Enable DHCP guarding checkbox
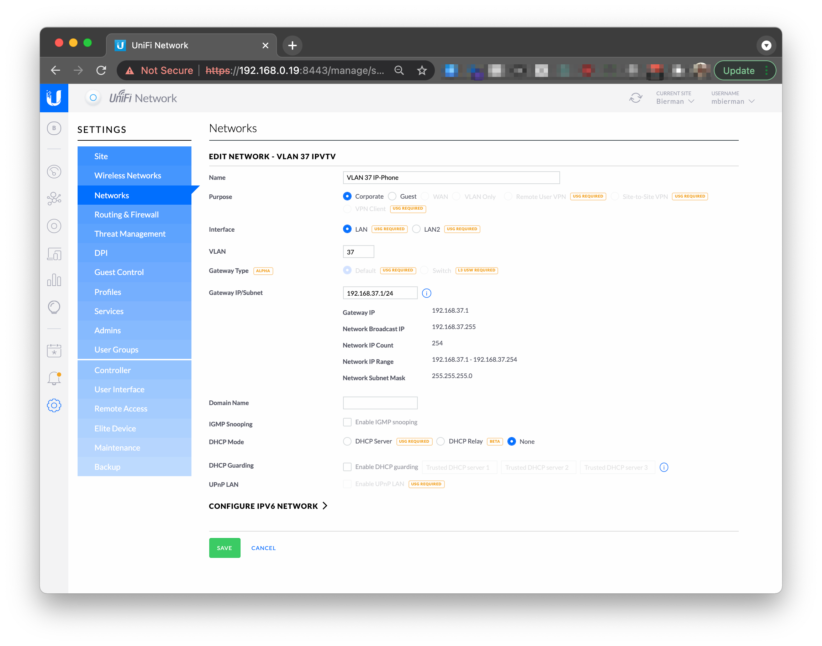This screenshot has width=822, height=646. (347, 467)
